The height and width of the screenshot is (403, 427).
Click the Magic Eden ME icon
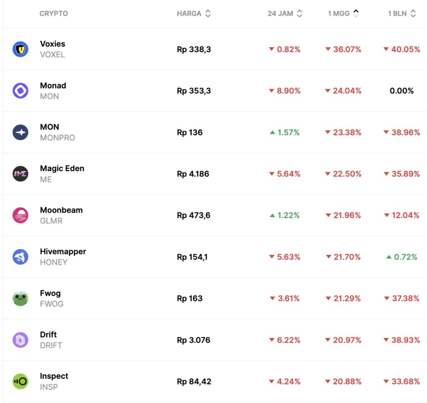(x=20, y=174)
